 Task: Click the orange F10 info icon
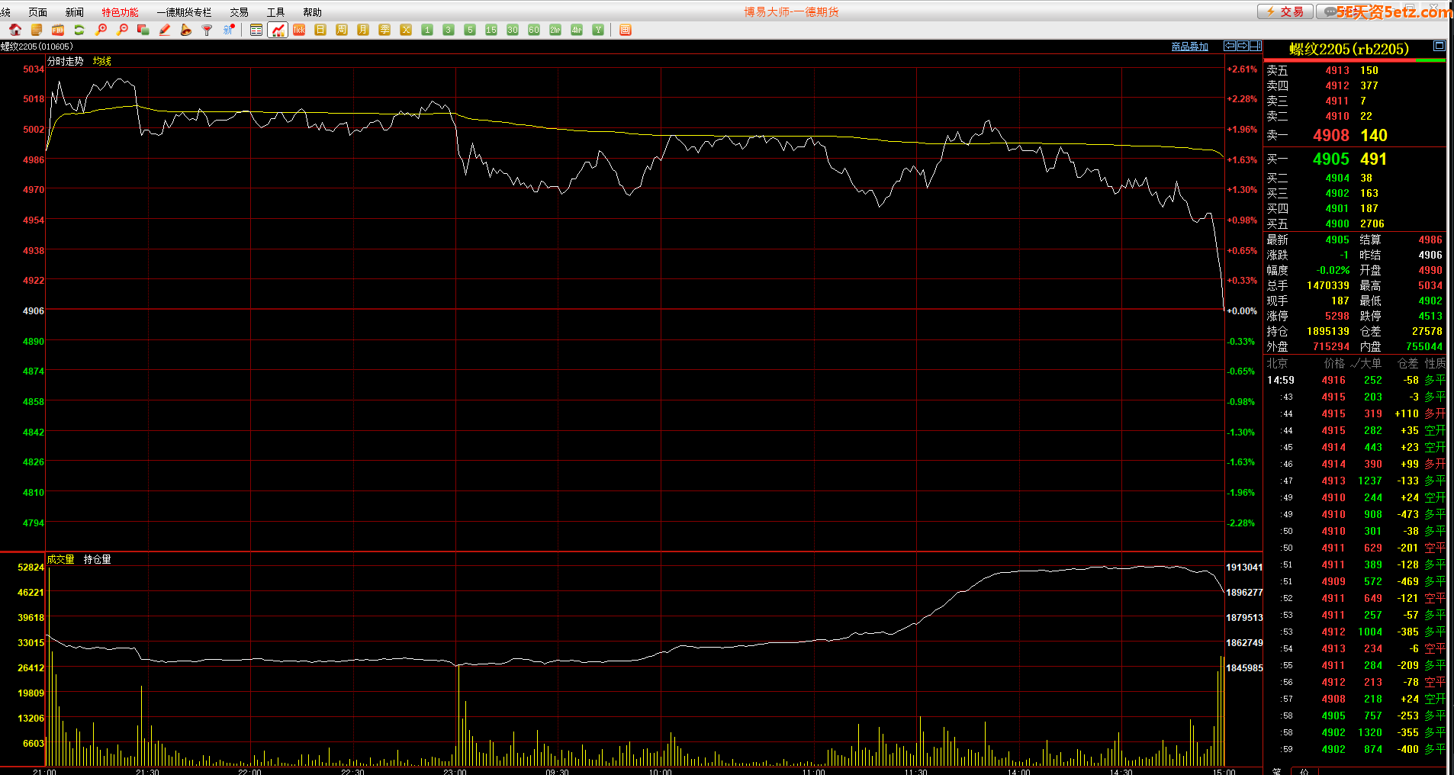[x=58, y=30]
